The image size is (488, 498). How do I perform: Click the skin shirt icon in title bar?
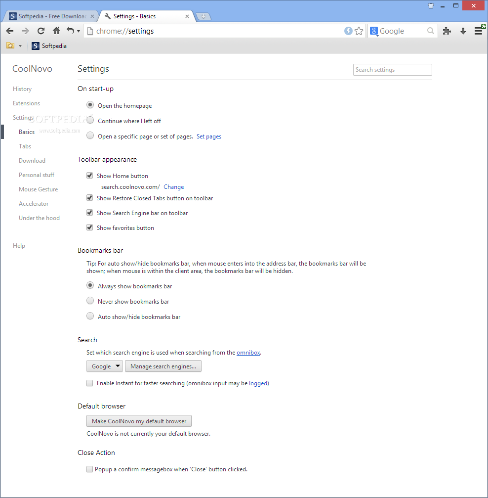(431, 5)
